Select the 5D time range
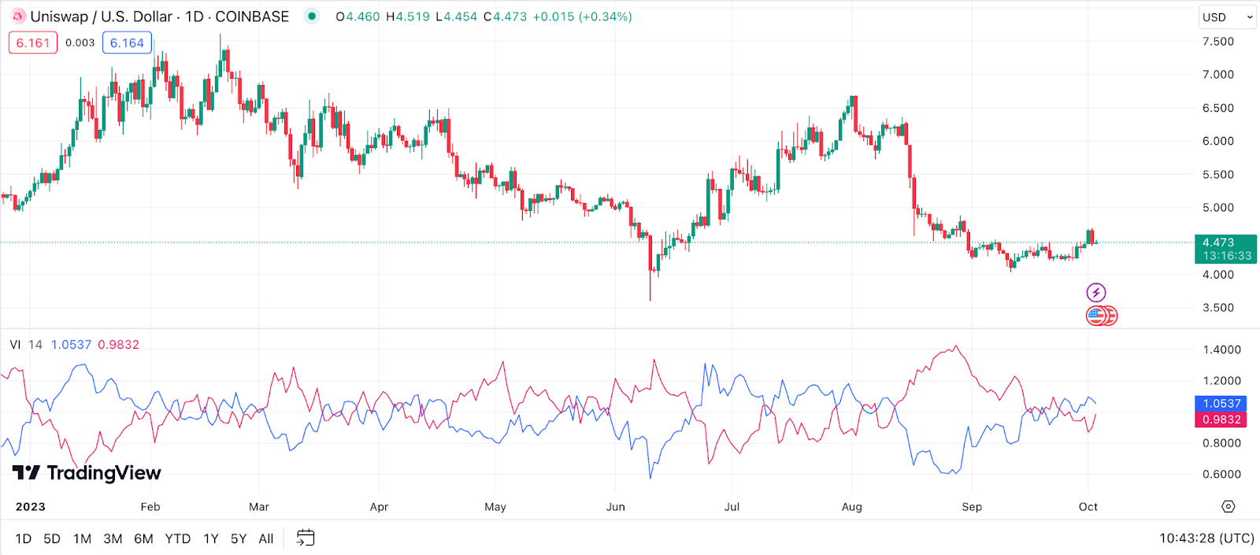 [52, 538]
